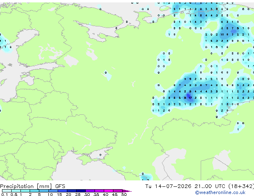Select the 2–5 mm legend color box
This screenshot has height=196, width=254.
[x=34, y=191]
